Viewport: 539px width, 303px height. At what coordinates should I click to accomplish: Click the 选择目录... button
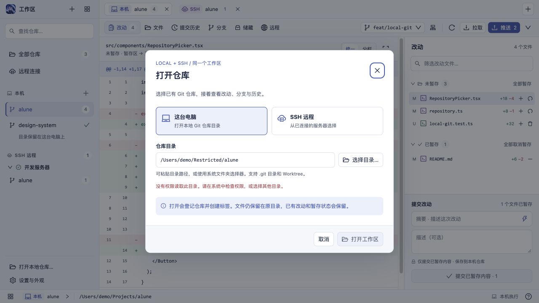360,160
